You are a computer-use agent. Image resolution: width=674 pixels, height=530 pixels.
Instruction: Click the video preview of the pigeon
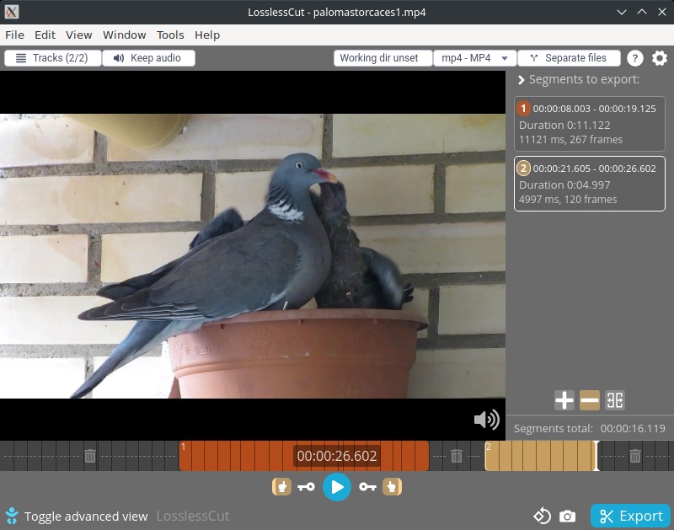tap(253, 256)
